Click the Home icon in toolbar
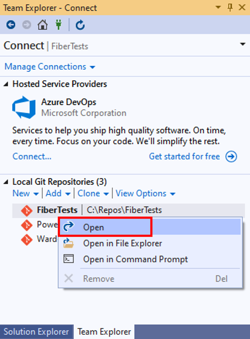The height and width of the screenshot is (339, 250). (x=42, y=25)
